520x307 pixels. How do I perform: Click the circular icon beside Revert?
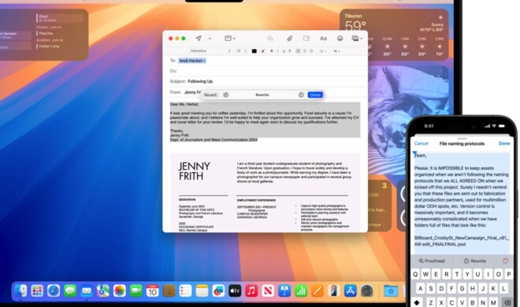226,94
